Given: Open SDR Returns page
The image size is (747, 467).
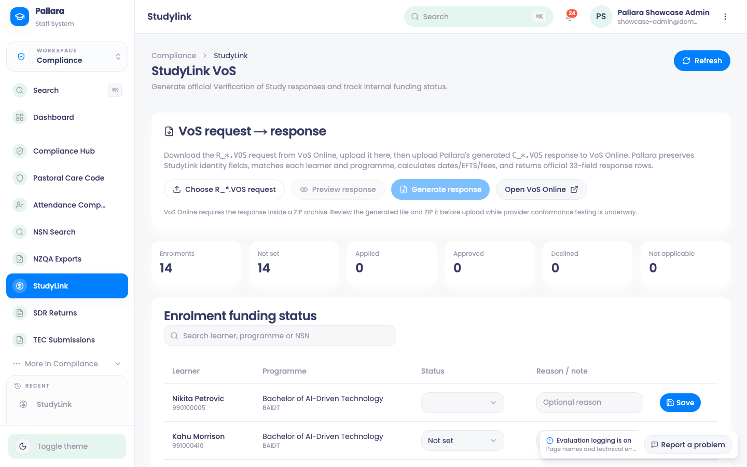Looking at the screenshot, I should tap(67, 313).
